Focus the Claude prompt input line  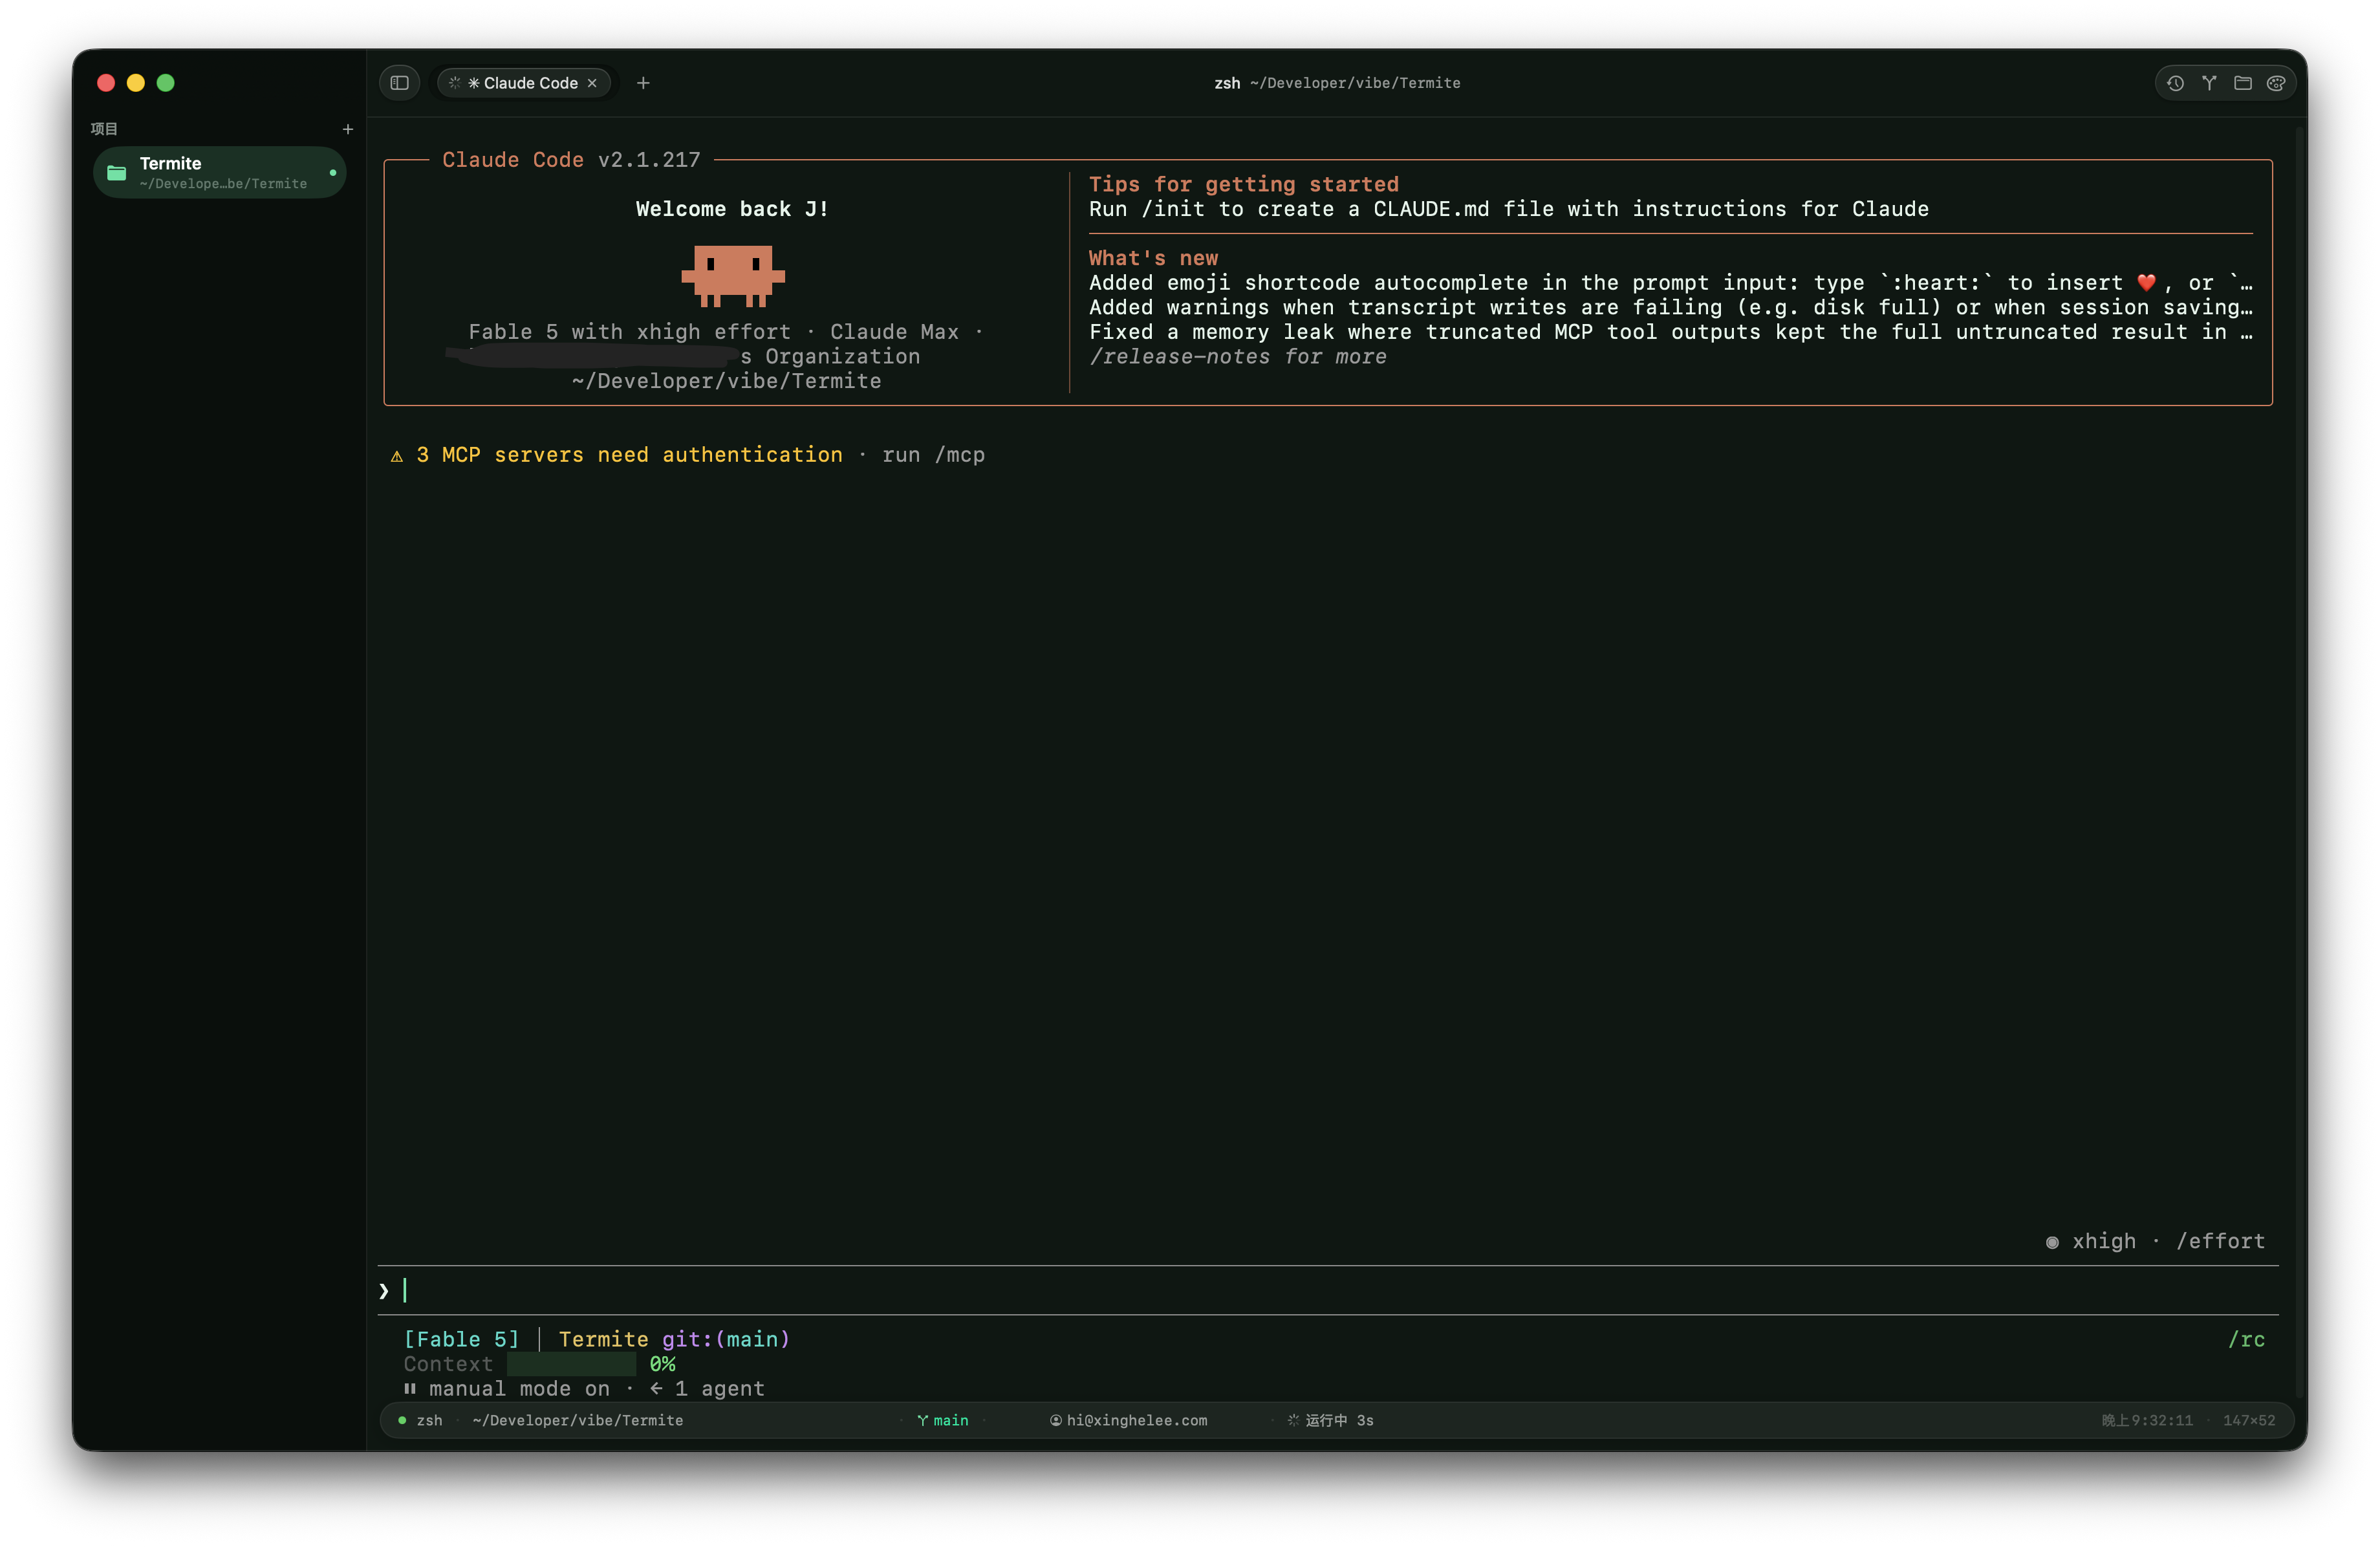pyautogui.click(x=1328, y=1290)
